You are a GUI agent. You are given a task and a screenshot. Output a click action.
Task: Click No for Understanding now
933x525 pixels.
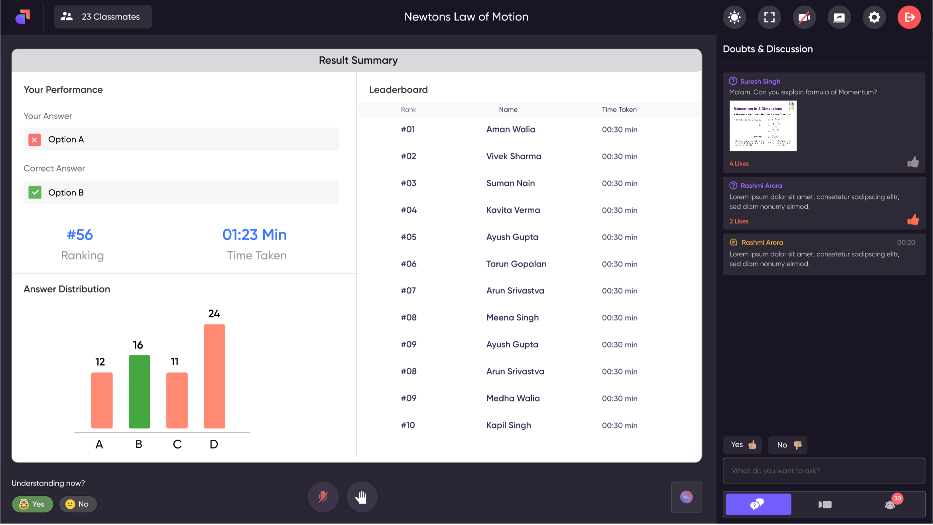78,504
